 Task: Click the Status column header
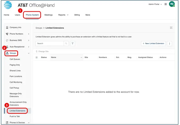[44, 57]
